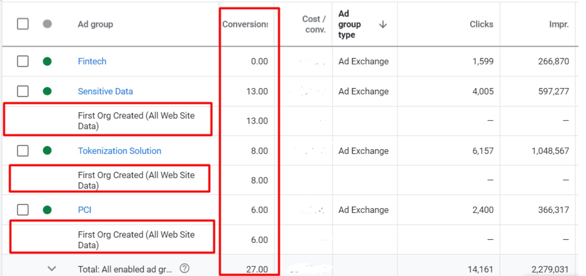Open the Tokenization Solution ad group
The image size is (586, 276).
tap(119, 151)
